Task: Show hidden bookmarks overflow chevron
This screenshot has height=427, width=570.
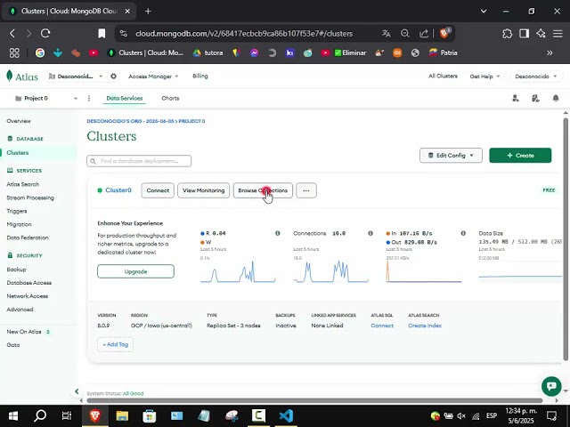Action: [x=550, y=52]
